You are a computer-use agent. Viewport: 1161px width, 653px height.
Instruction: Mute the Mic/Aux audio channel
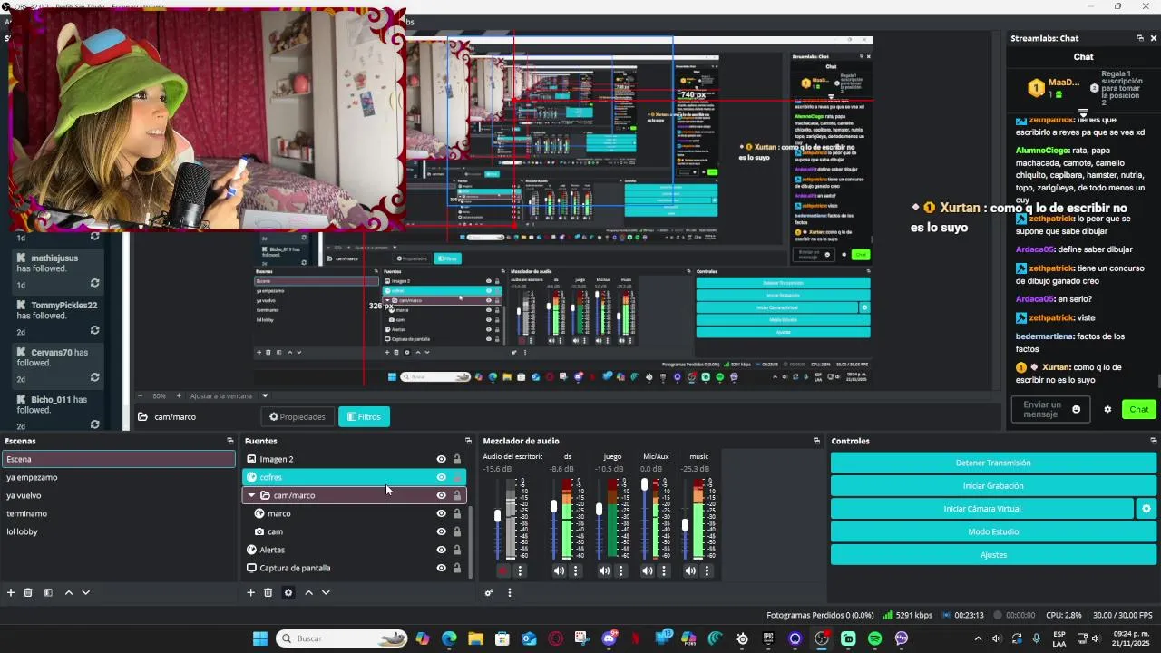tap(647, 570)
